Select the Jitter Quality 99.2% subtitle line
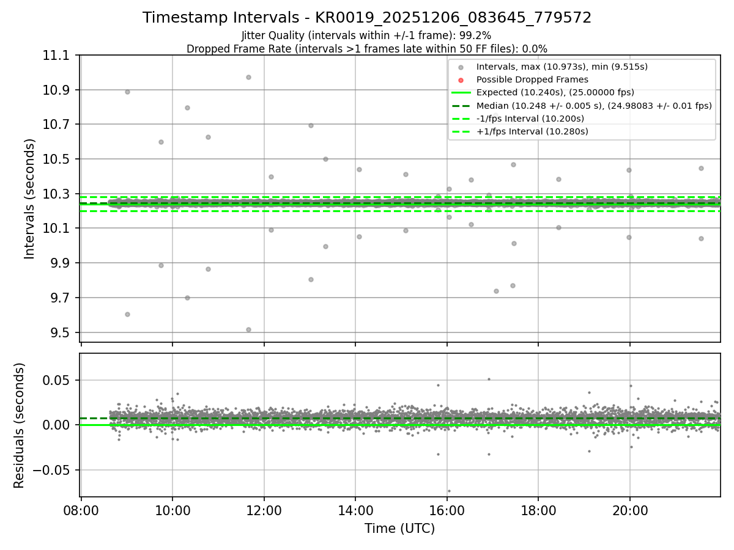 pyautogui.click(x=366, y=35)
